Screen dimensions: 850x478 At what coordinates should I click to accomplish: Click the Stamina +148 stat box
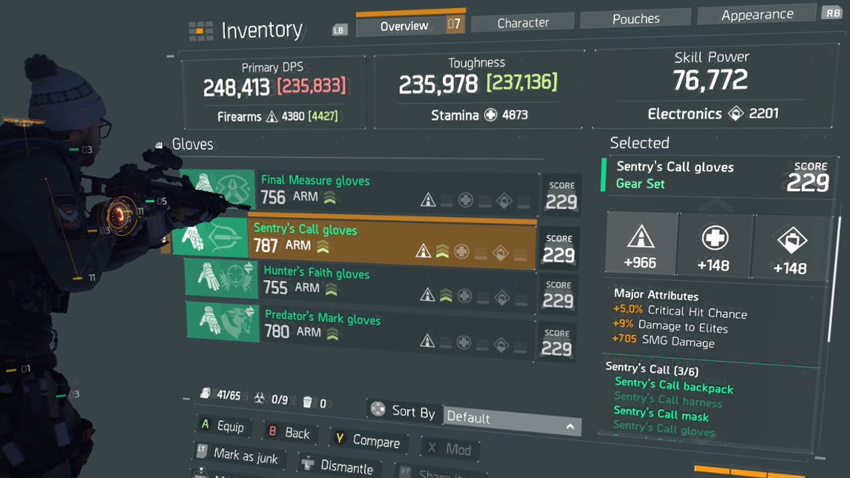[715, 245]
